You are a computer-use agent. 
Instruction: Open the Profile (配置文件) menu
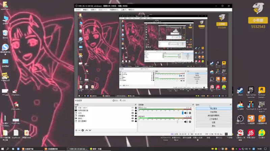[103, 10]
